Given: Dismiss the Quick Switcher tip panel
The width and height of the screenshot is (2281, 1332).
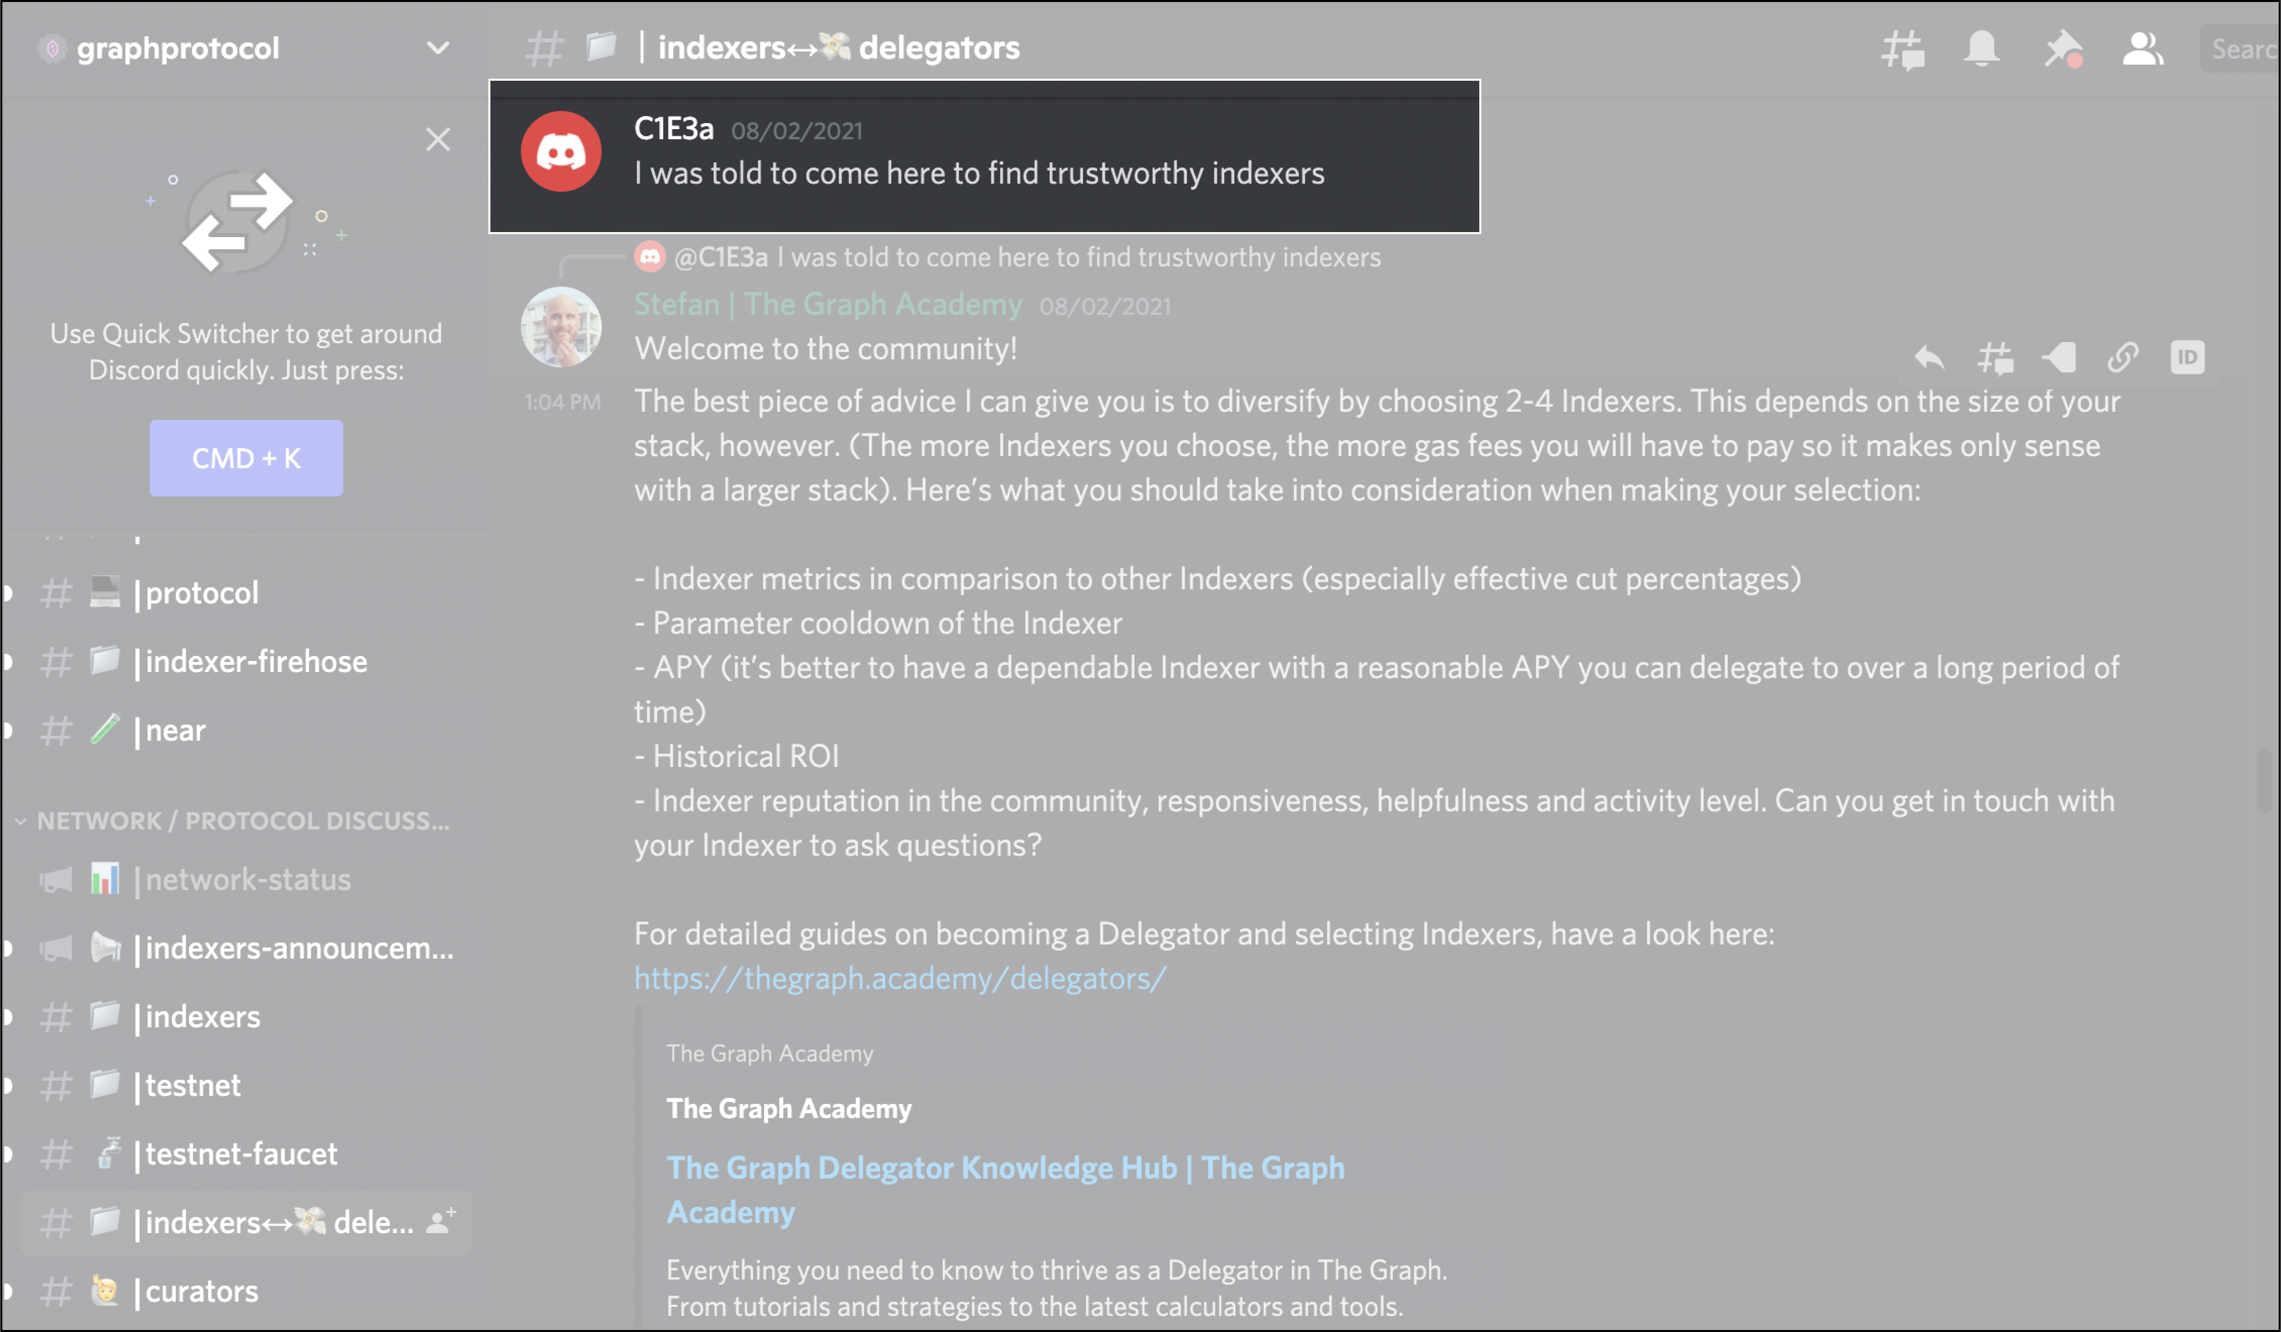Looking at the screenshot, I should [438, 139].
